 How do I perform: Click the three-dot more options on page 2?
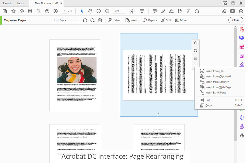coord(195,66)
